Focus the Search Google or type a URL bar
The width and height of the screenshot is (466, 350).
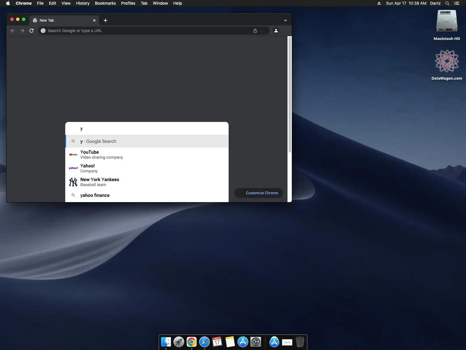pyautogui.click(x=153, y=31)
